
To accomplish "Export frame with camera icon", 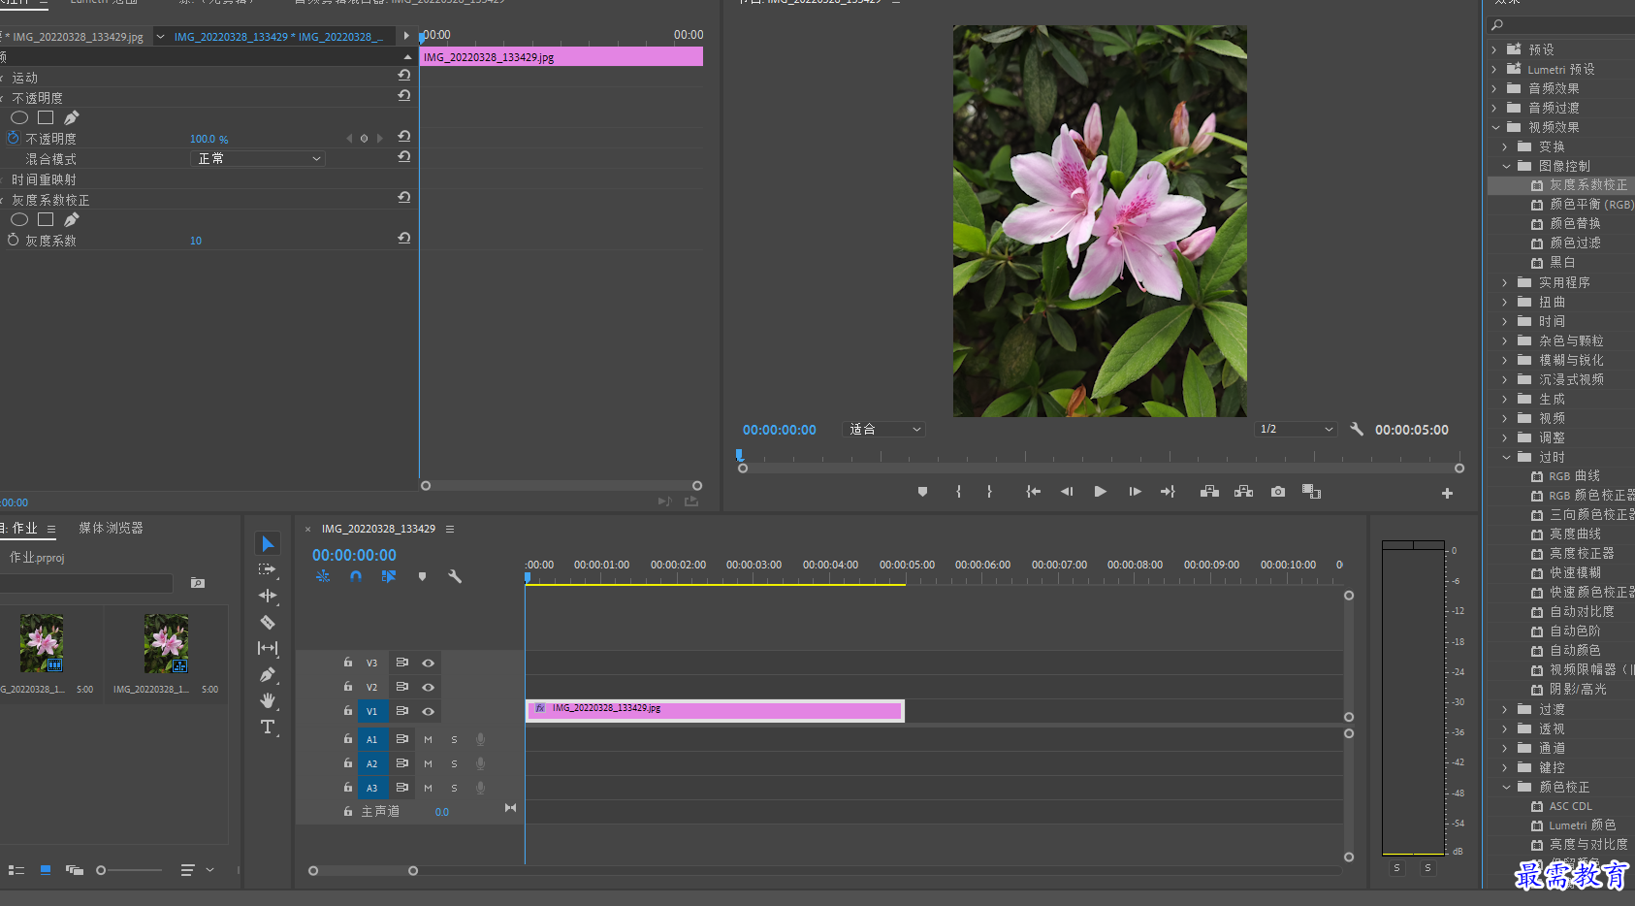I will [x=1278, y=492].
